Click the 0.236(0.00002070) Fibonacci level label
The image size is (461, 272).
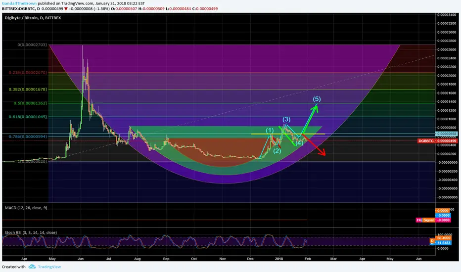(28, 72)
